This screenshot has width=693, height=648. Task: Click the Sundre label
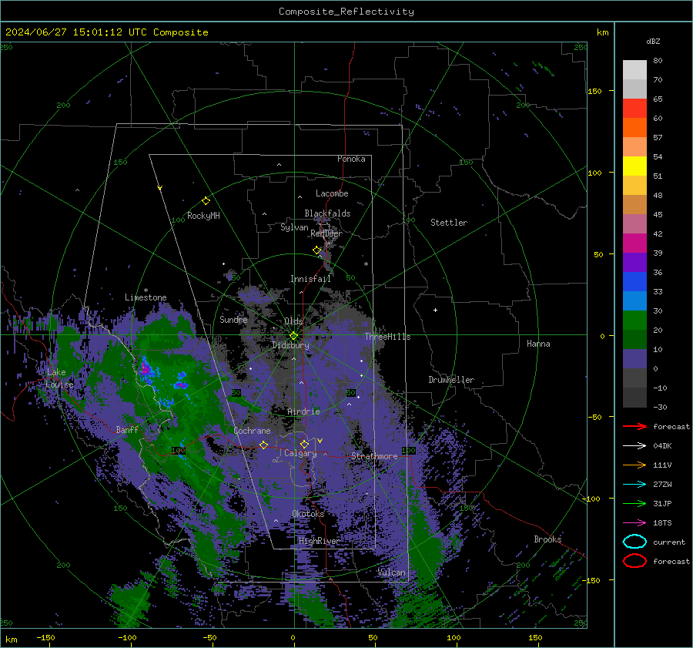233,319
